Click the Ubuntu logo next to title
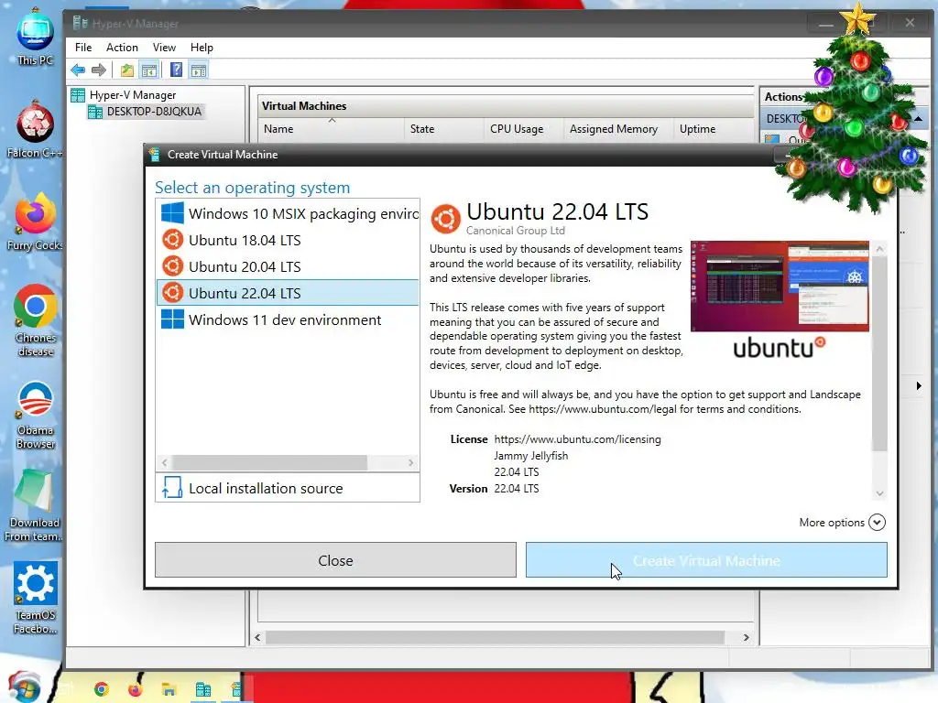This screenshot has height=703, width=938. point(446,219)
